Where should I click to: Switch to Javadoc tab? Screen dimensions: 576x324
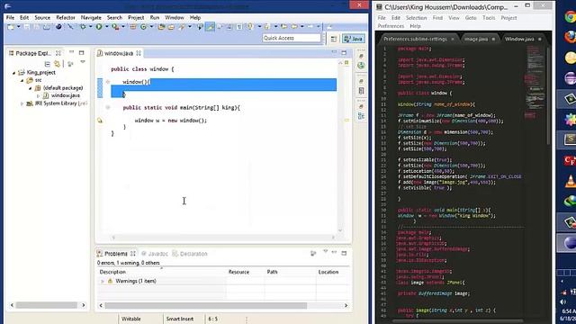point(155,254)
